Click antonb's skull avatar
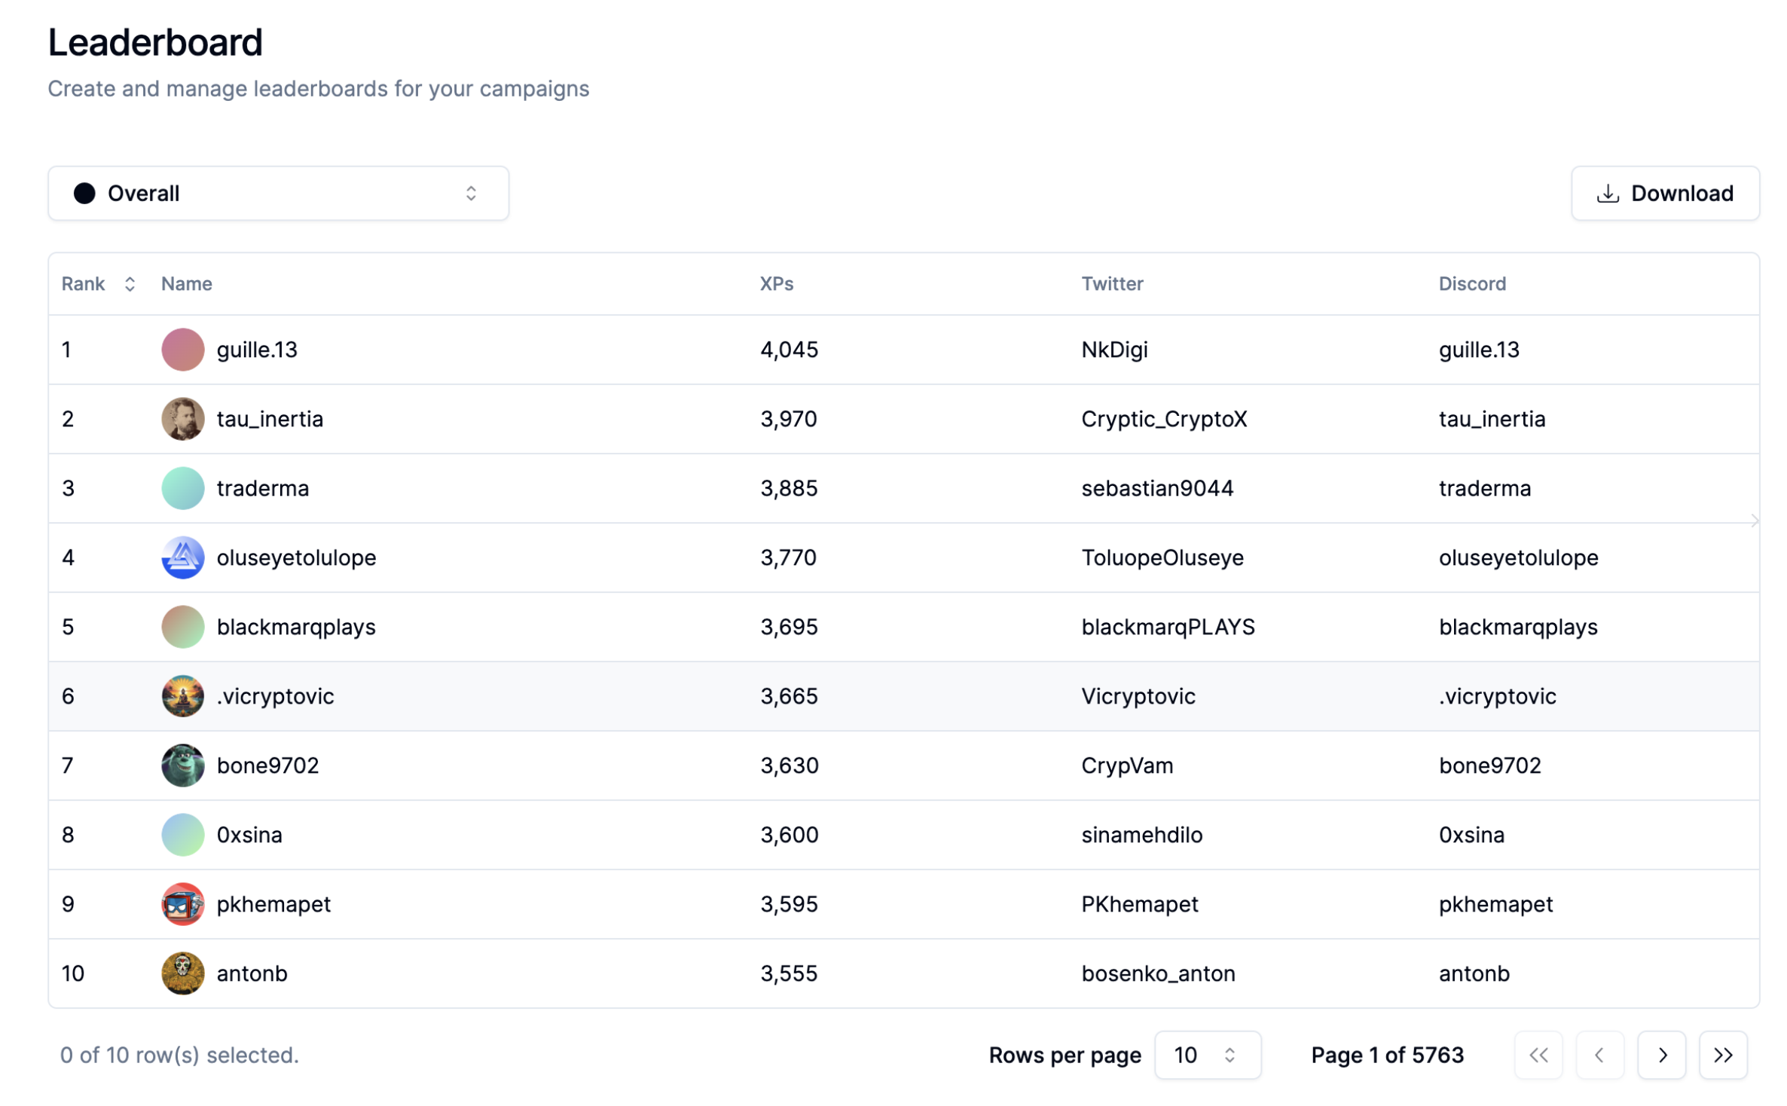 [183, 973]
